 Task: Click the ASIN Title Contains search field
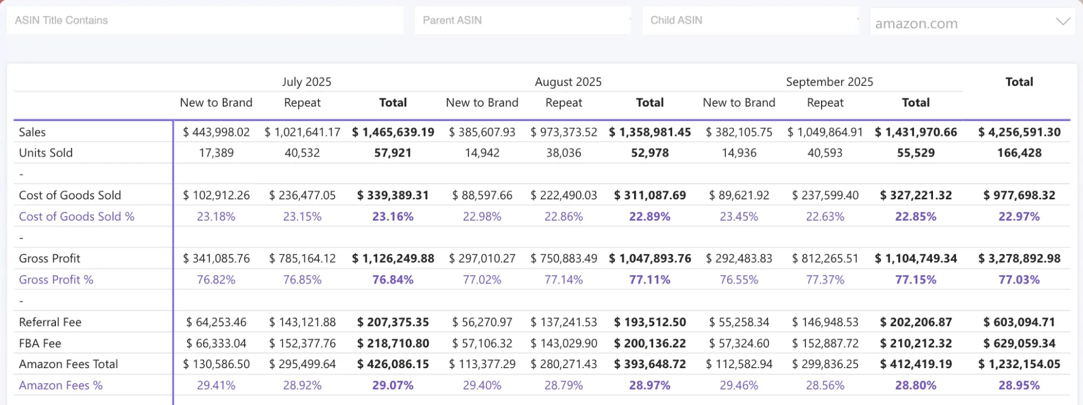(205, 20)
